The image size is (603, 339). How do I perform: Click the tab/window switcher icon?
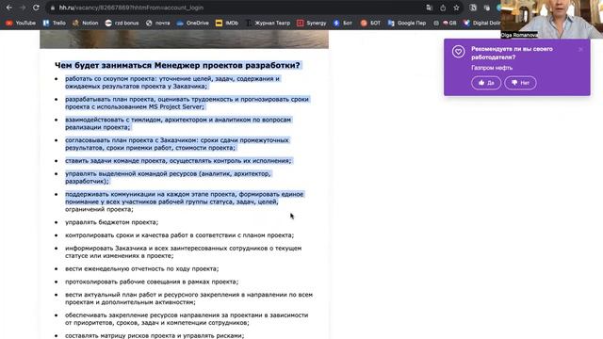coord(487,8)
